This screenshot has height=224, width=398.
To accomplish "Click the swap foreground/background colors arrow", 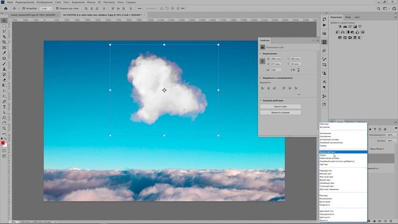I will [x=6, y=139].
